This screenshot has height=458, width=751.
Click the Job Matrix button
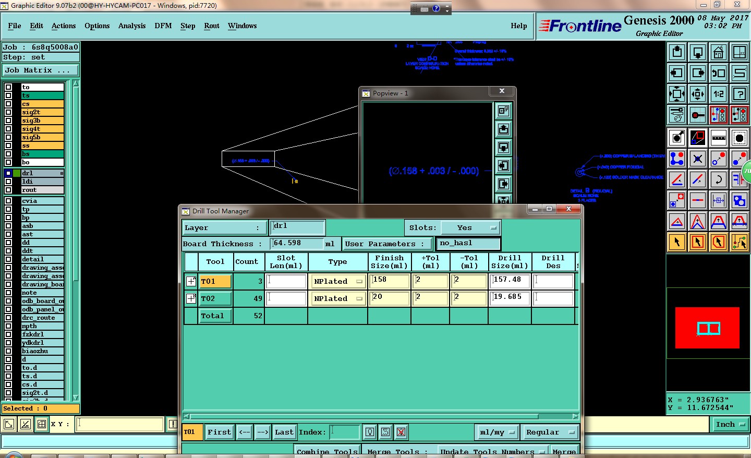(x=41, y=70)
